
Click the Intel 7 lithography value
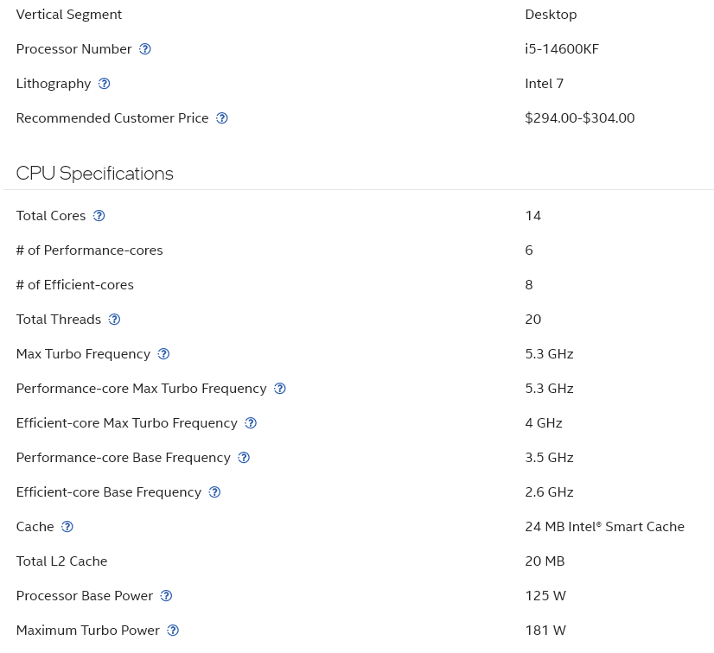[x=544, y=84]
